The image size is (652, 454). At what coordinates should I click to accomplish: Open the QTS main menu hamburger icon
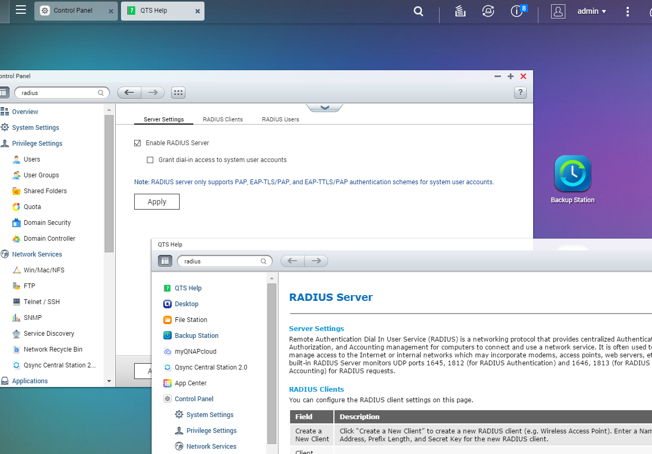tap(21, 10)
